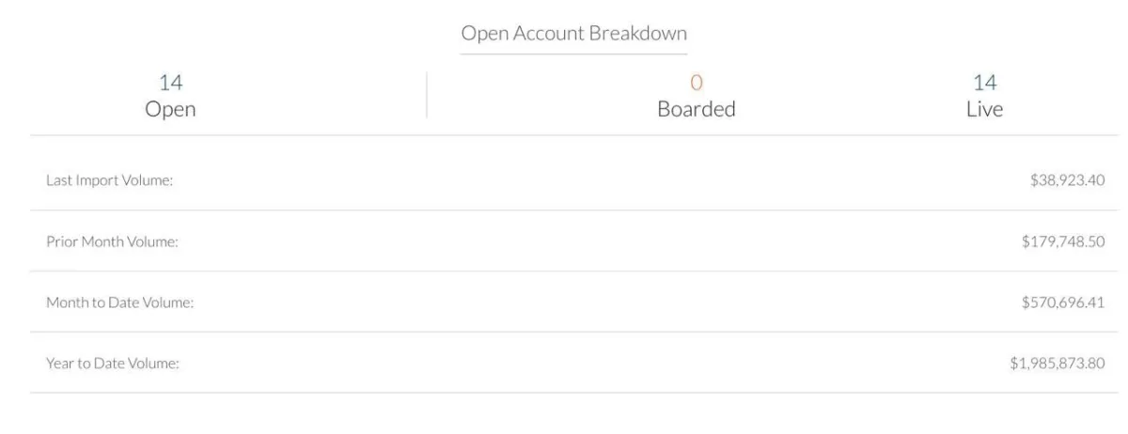Click the Open Account Breakdown heading

click(573, 34)
